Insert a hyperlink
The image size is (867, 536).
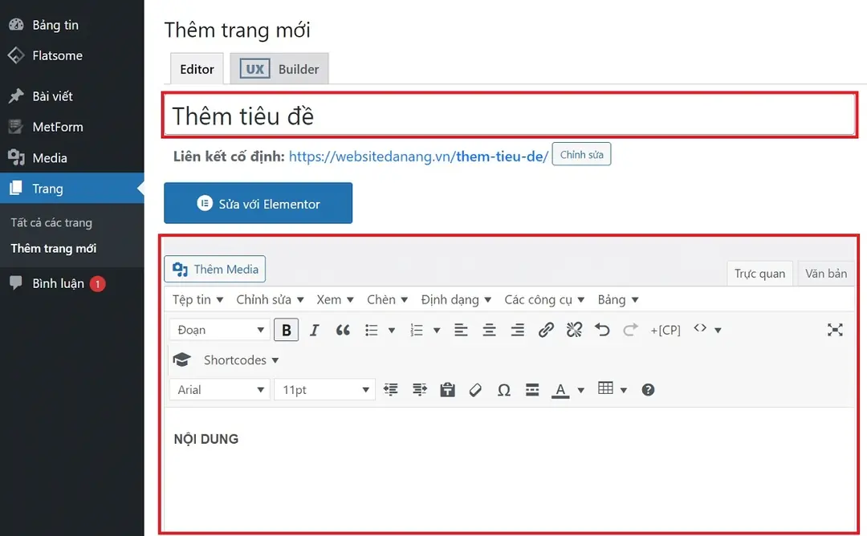tap(546, 329)
